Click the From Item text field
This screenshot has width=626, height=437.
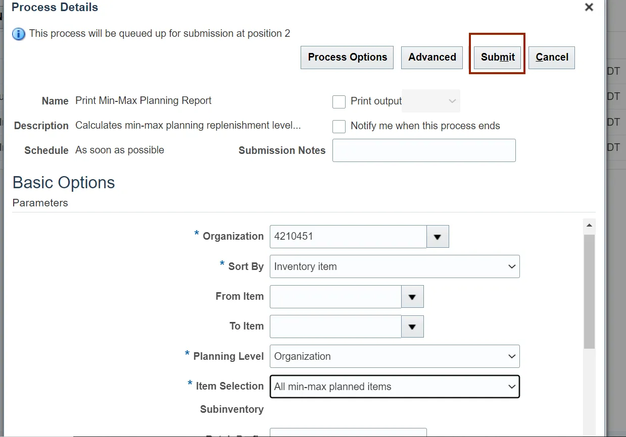click(x=335, y=297)
